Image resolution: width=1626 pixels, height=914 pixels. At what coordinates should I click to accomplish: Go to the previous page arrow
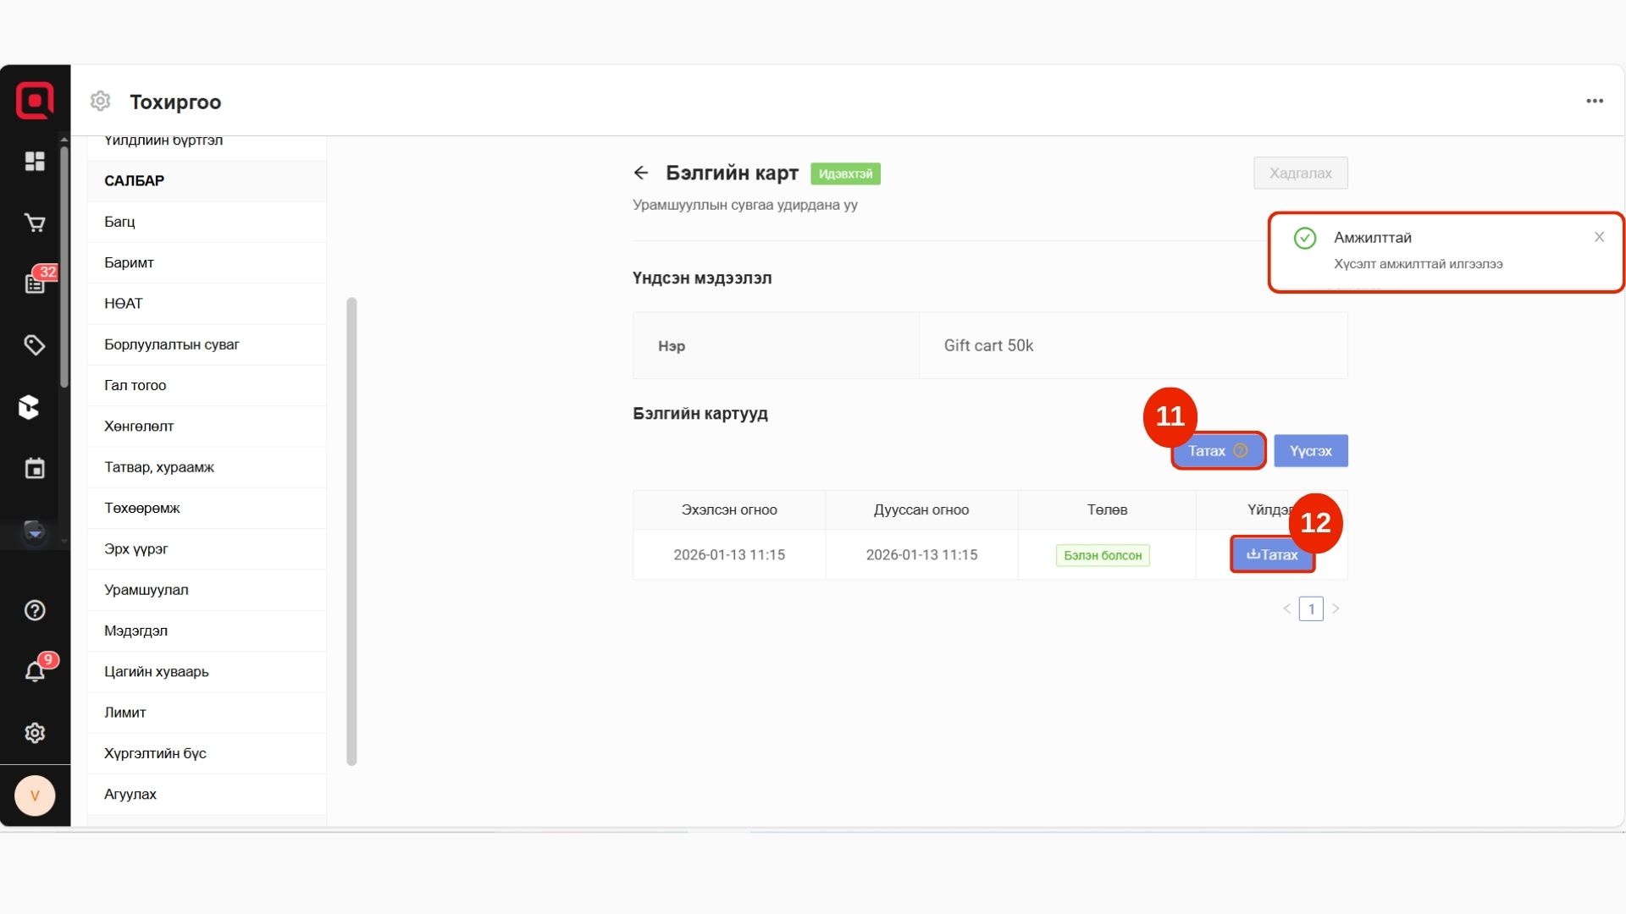coord(1286,608)
